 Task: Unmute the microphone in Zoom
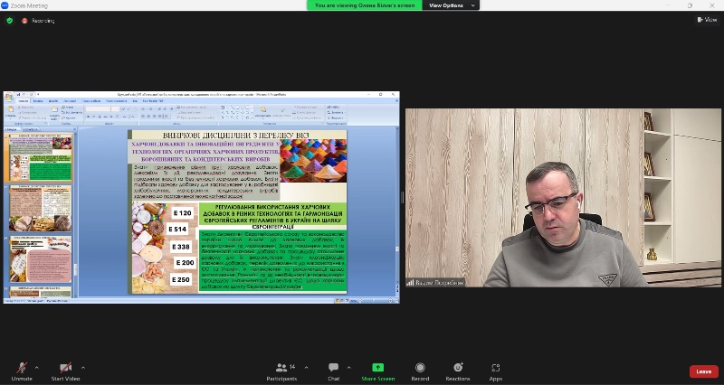point(21,371)
